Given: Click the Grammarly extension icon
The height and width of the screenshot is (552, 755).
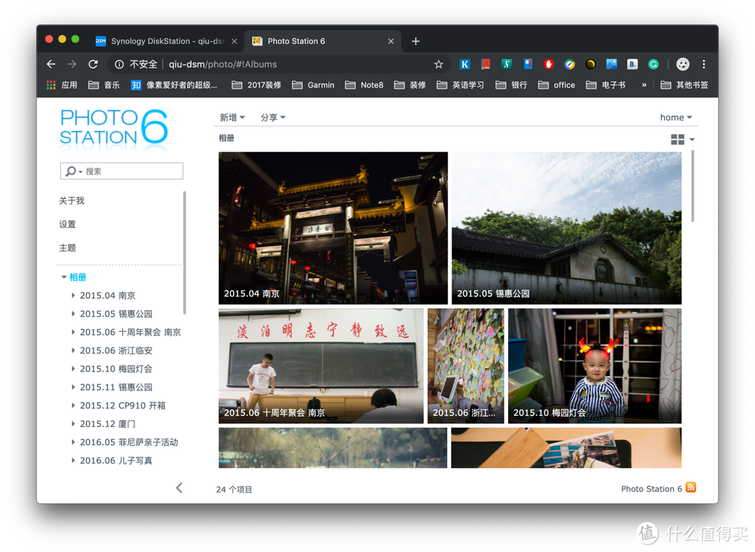Looking at the screenshot, I should [x=653, y=64].
